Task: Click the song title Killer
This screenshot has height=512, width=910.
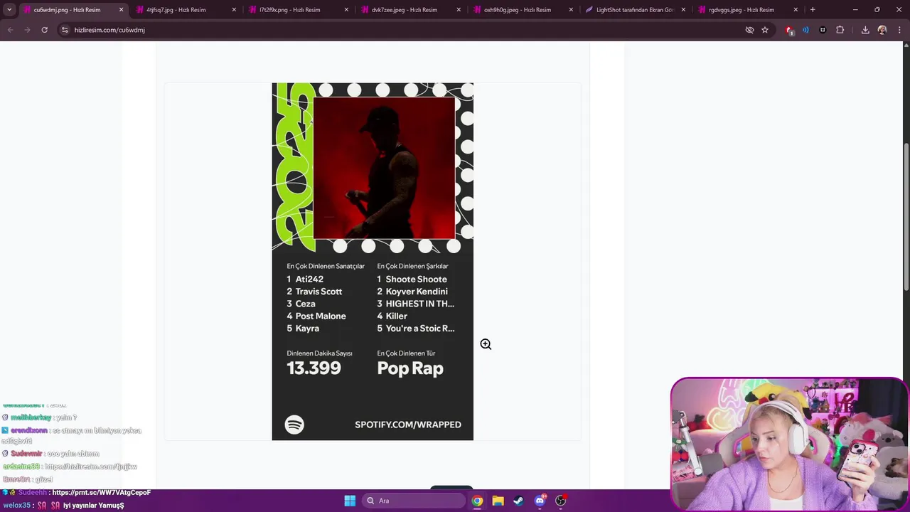Action: (396, 316)
